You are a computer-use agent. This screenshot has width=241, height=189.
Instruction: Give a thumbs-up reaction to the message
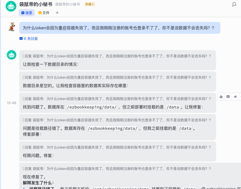click(221, 96)
